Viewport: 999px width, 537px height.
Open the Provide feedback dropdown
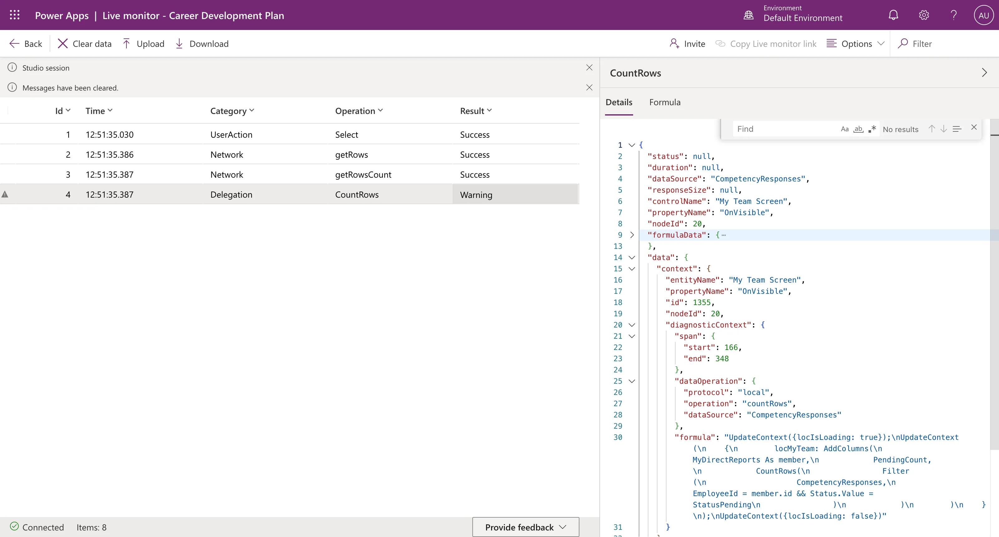point(525,527)
